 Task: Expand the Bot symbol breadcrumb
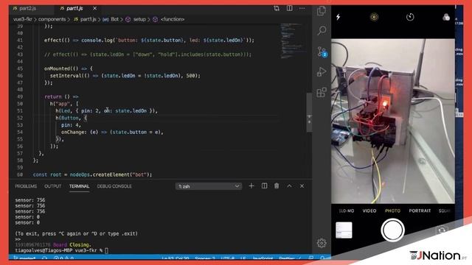click(x=111, y=19)
